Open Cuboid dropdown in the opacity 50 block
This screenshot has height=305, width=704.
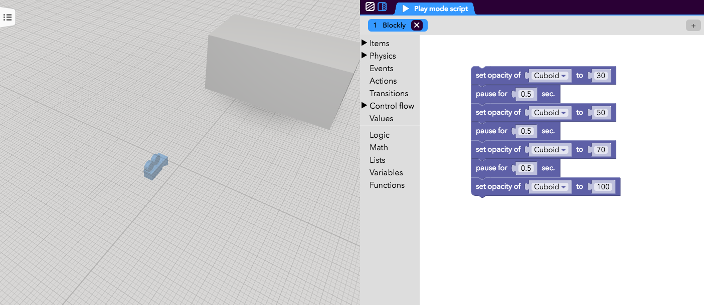[550, 113]
